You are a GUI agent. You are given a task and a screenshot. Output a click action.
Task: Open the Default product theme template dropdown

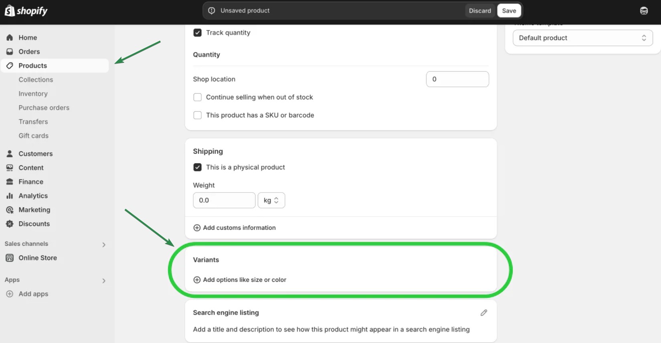tap(582, 38)
